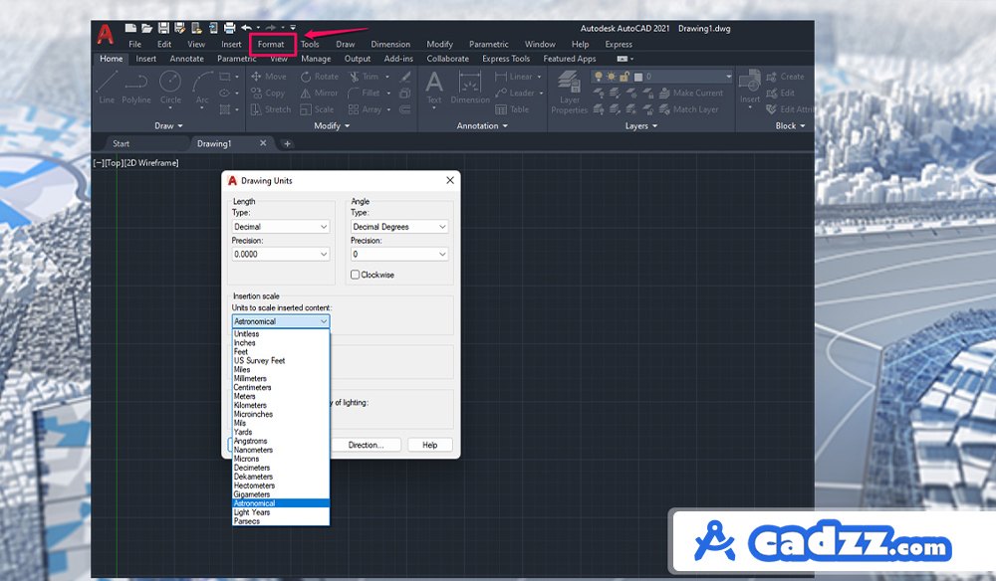996x581 pixels.
Task: Select the Line tool
Action: click(107, 88)
